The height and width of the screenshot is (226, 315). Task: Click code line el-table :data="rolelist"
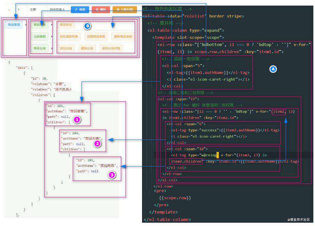coord(193,16)
